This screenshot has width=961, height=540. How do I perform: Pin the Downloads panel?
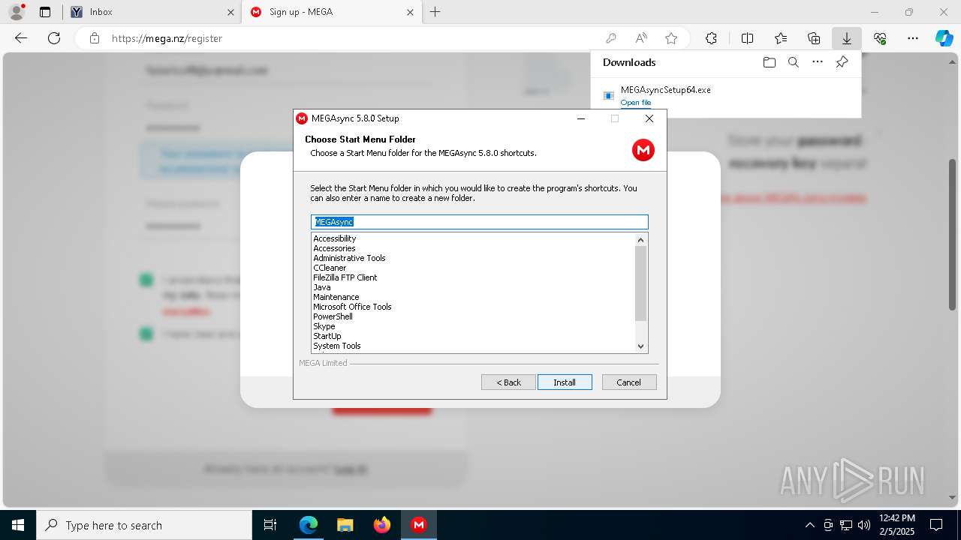tap(842, 62)
